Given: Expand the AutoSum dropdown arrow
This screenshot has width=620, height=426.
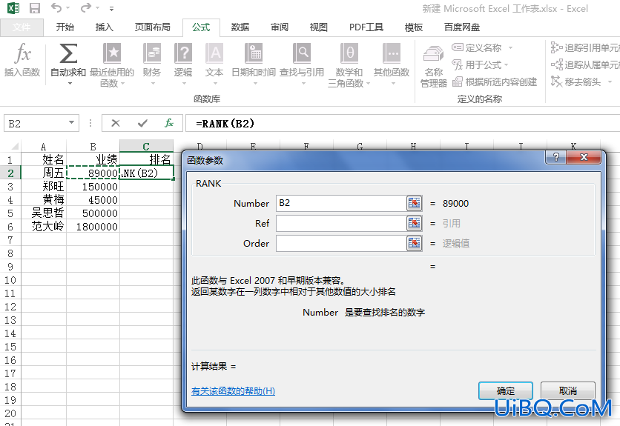Looking at the screenshot, I should click(x=70, y=84).
